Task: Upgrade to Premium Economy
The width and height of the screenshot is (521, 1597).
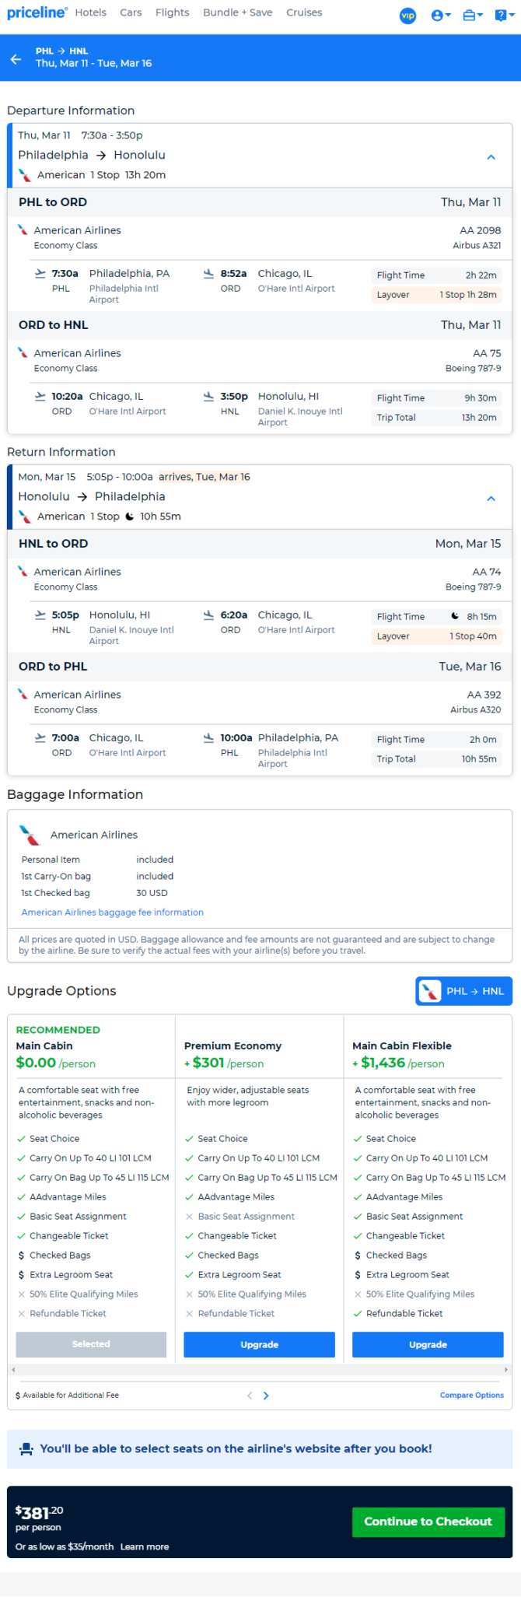Action: pos(259,1344)
